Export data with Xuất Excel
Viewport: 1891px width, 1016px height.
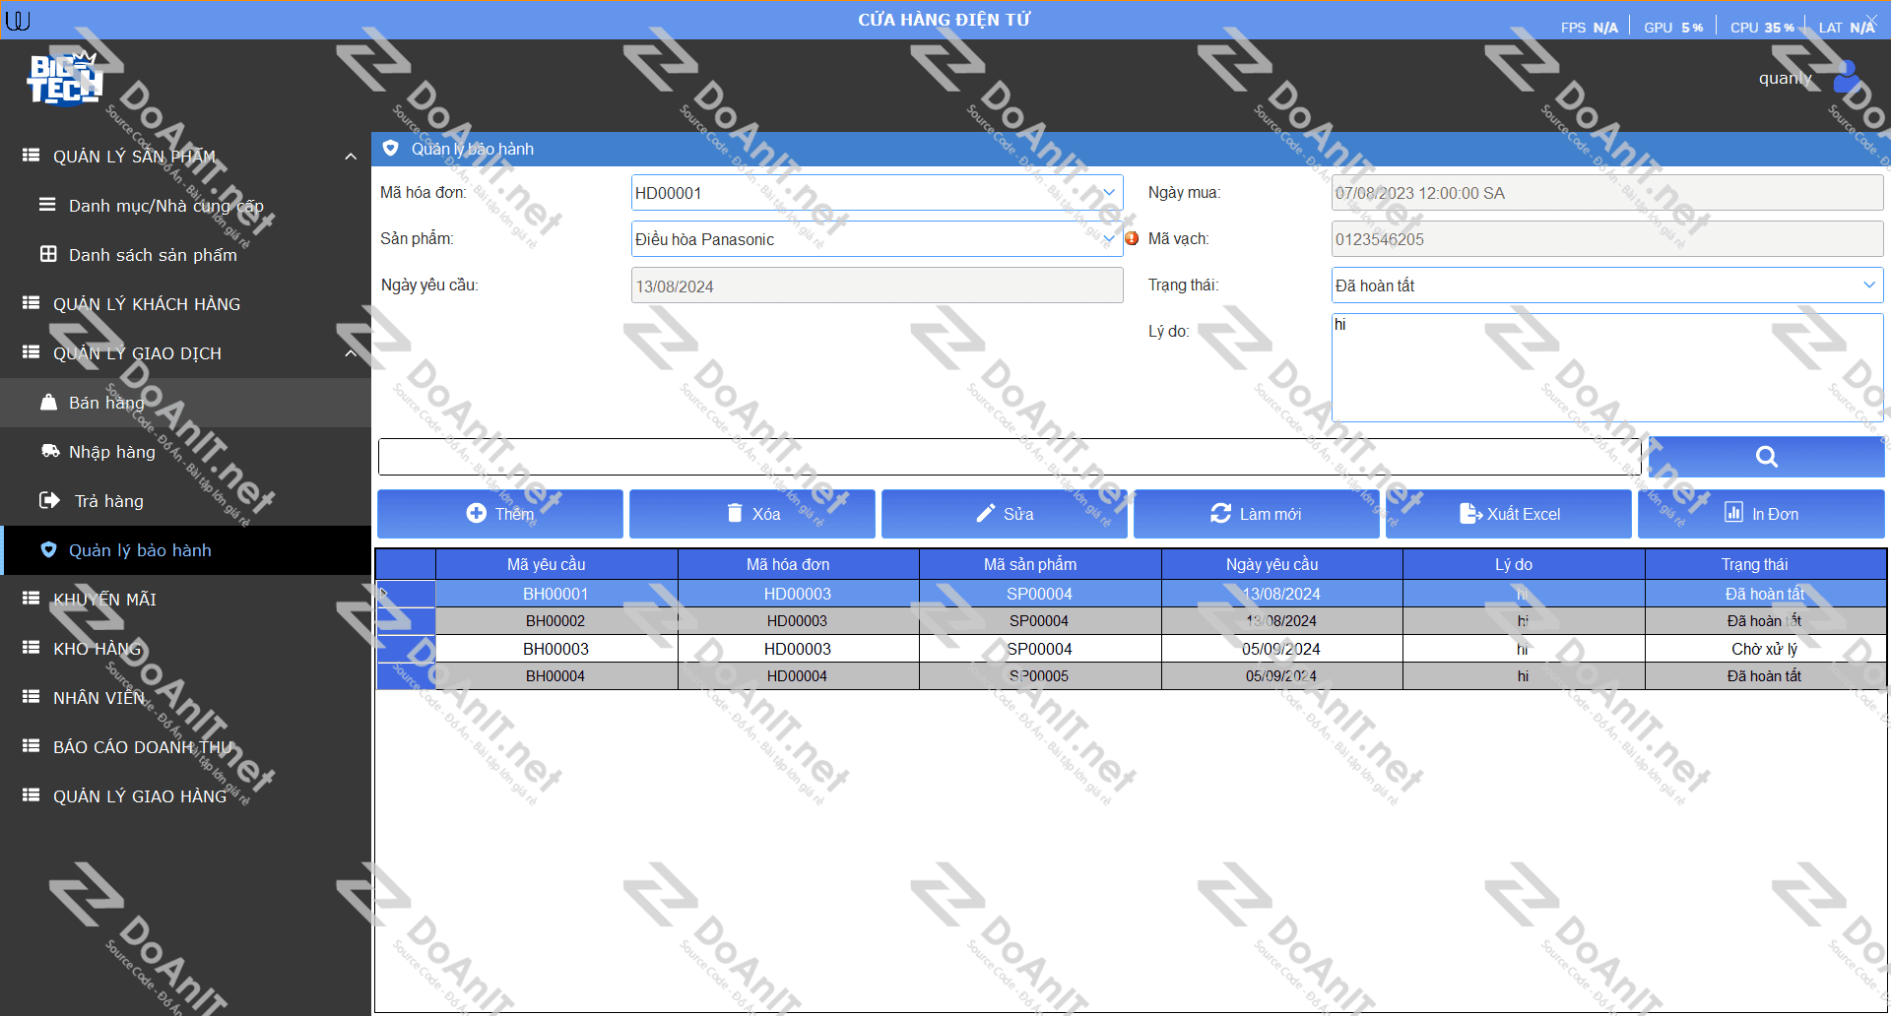tap(1509, 514)
